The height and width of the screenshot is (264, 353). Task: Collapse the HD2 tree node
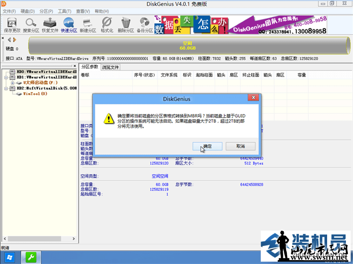6,88
